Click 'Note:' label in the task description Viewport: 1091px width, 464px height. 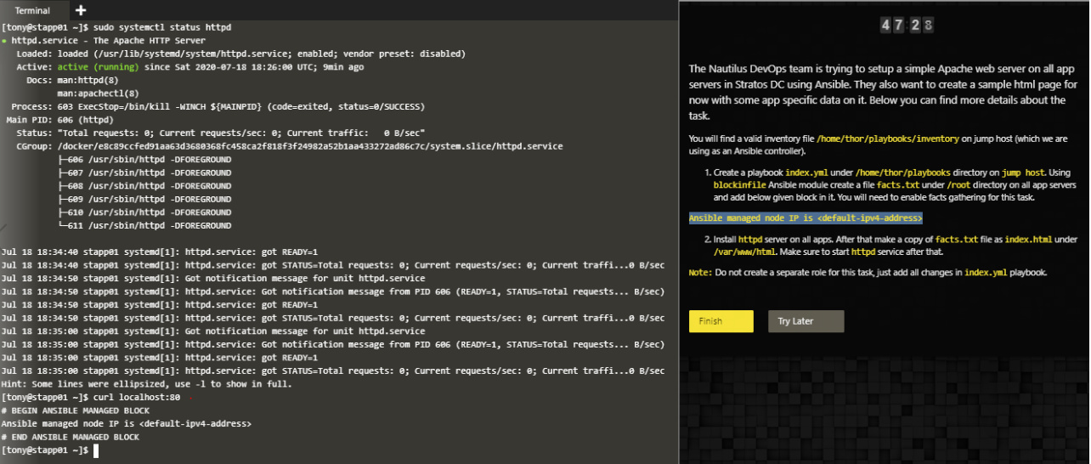tap(701, 273)
